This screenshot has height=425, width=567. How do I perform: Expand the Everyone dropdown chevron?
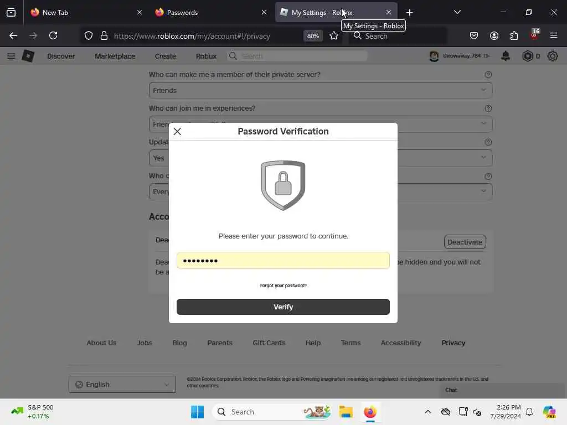tap(483, 191)
